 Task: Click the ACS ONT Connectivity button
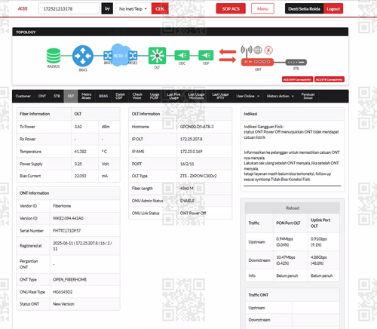(x=297, y=79)
